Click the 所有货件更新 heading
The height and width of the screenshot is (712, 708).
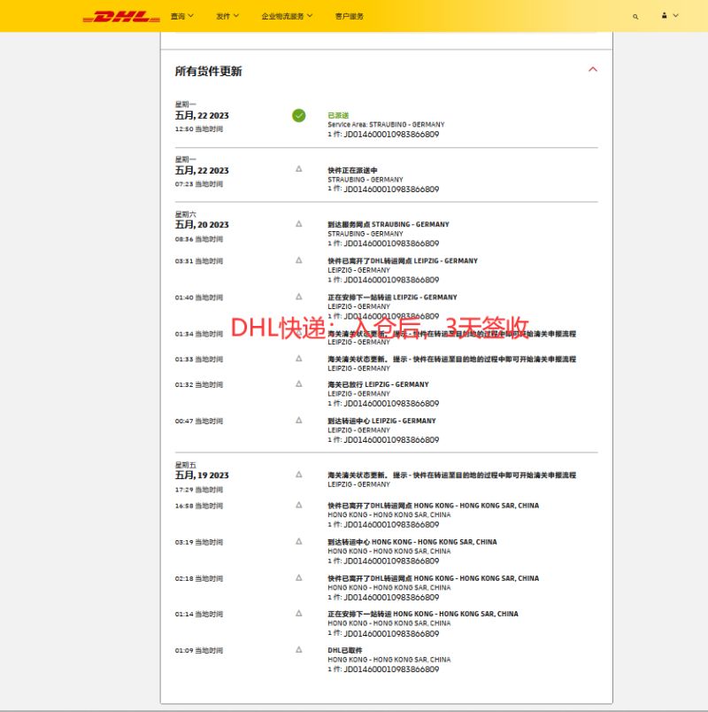208,72
